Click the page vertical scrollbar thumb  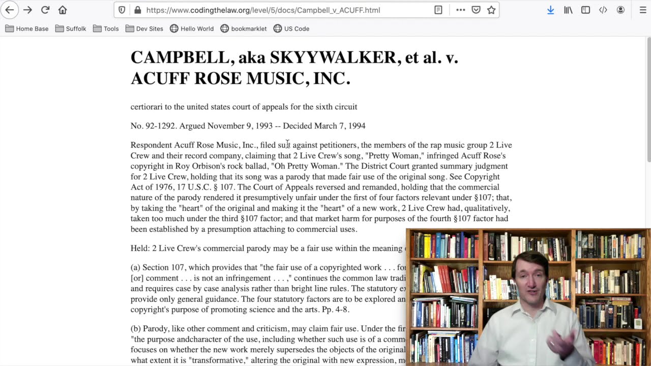[648, 100]
